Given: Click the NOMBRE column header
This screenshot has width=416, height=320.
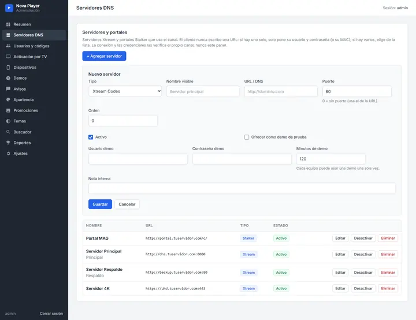Looking at the screenshot, I should (x=94, y=225).
